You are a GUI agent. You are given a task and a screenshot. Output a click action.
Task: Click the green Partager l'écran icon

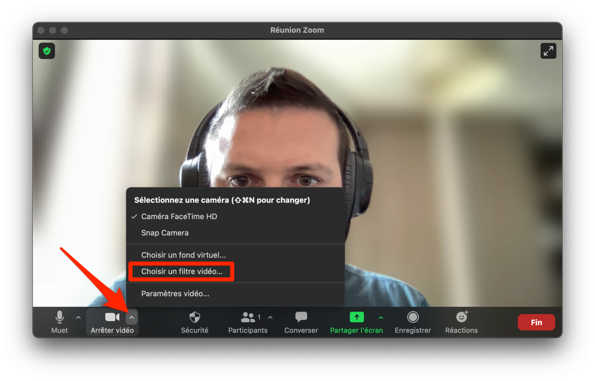(x=357, y=317)
